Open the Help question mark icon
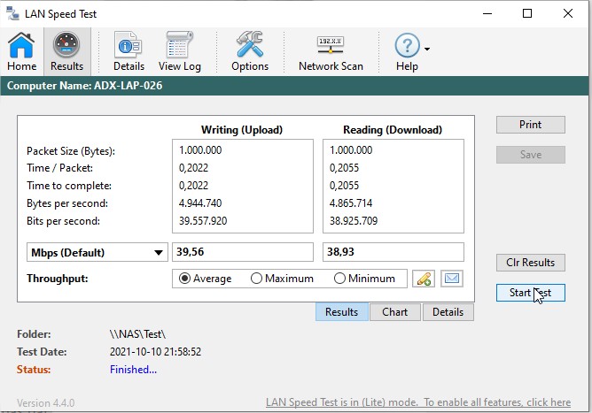This screenshot has width=592, height=413. coord(407,51)
